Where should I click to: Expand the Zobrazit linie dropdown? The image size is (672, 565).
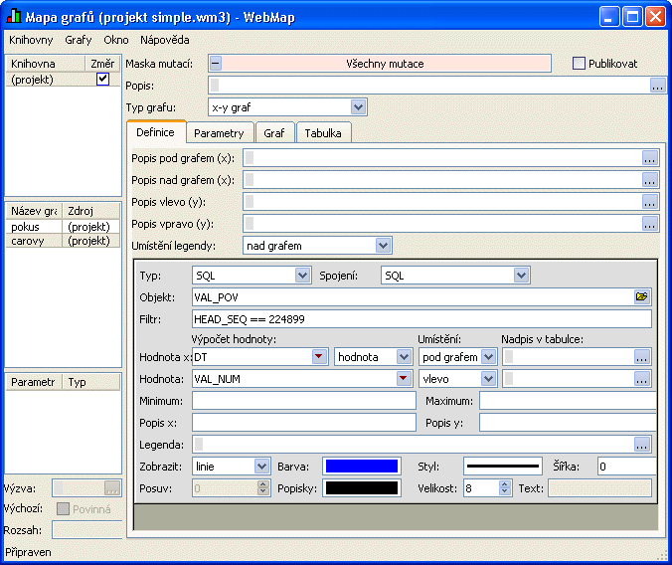pos(261,466)
